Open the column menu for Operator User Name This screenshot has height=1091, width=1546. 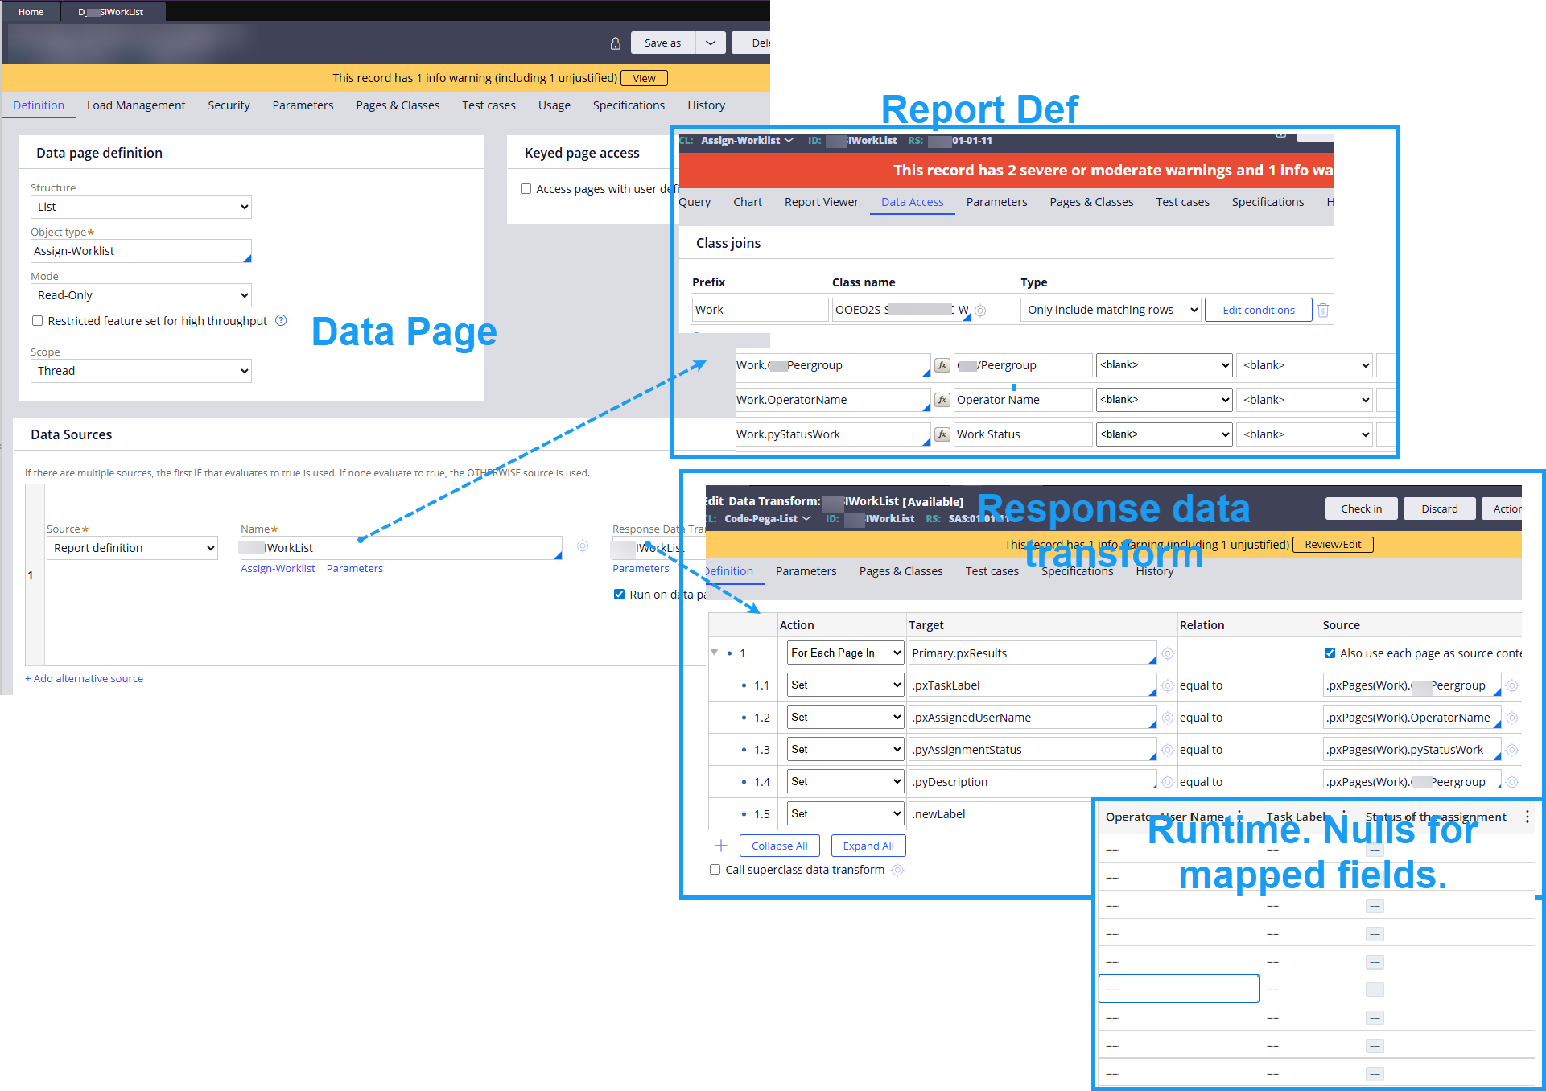coord(1239,817)
